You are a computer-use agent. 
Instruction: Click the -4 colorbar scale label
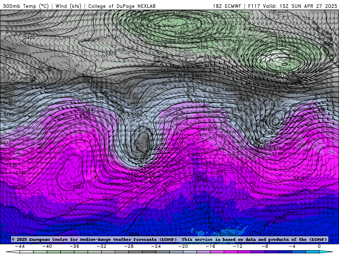pyautogui.click(x=292, y=246)
